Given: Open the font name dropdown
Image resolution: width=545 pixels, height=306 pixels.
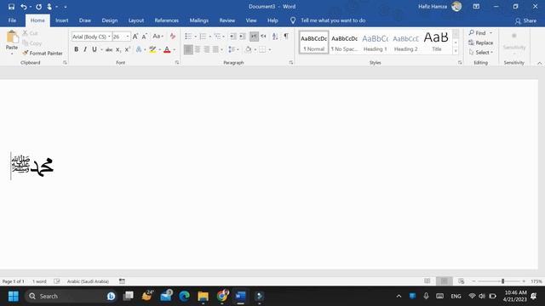Looking at the screenshot, I should click(109, 37).
